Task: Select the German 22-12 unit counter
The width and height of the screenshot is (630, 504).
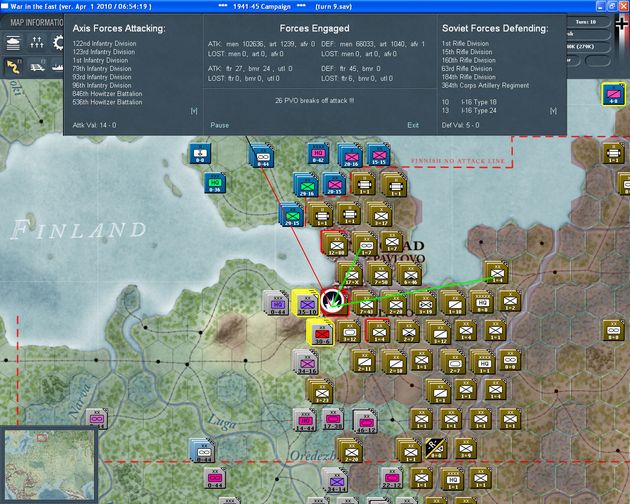Action: [392, 478]
